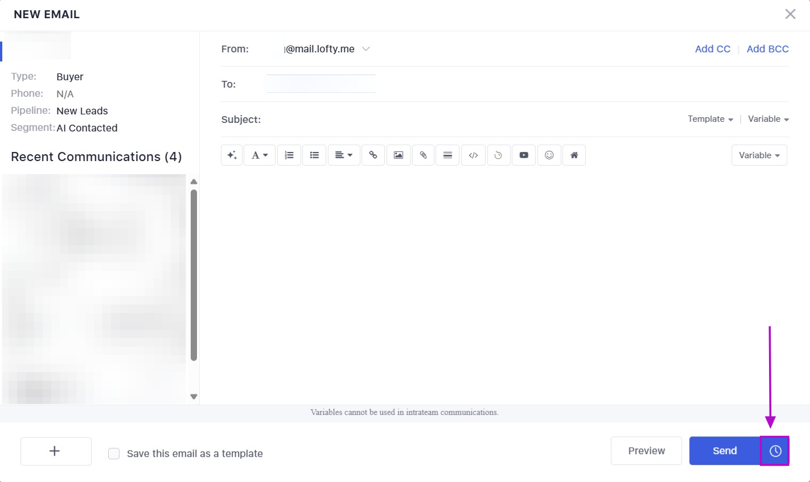Insert a video with the YouTube icon

point(524,155)
